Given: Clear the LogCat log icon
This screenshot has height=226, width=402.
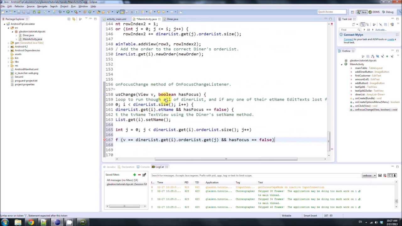Looking at the screenshot, I should [x=385, y=175].
